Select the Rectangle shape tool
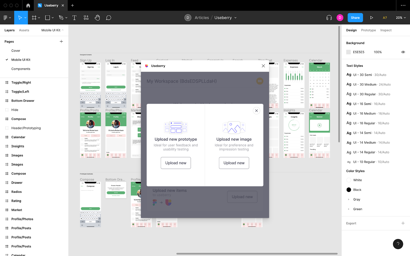410x256 pixels. pyautogui.click(x=47, y=18)
